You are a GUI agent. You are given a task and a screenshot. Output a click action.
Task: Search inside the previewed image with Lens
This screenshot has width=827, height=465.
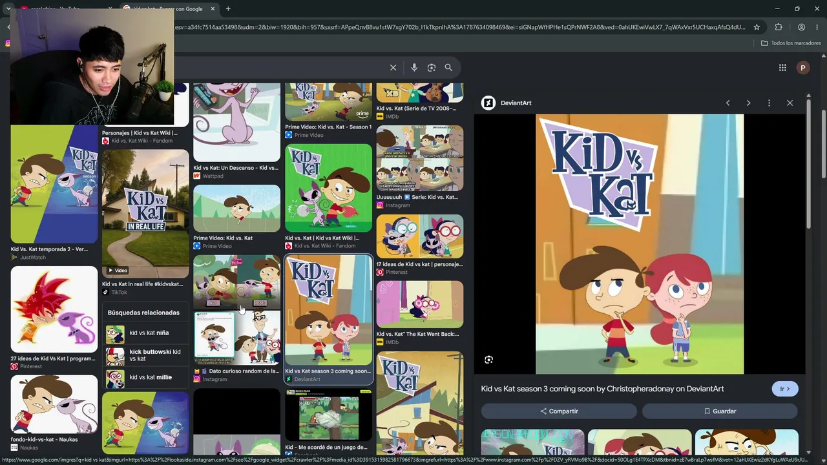click(x=488, y=360)
